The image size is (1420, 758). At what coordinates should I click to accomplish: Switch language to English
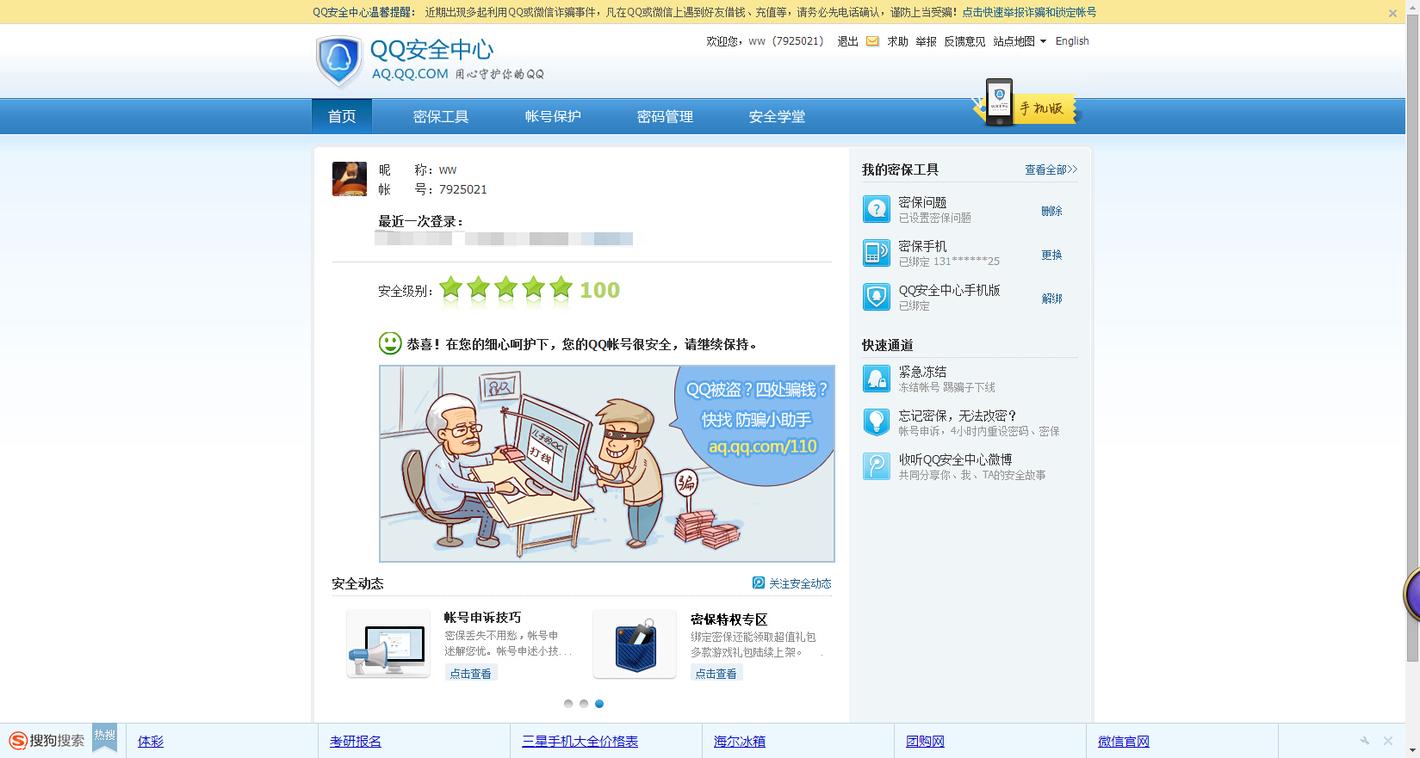[x=1072, y=41]
